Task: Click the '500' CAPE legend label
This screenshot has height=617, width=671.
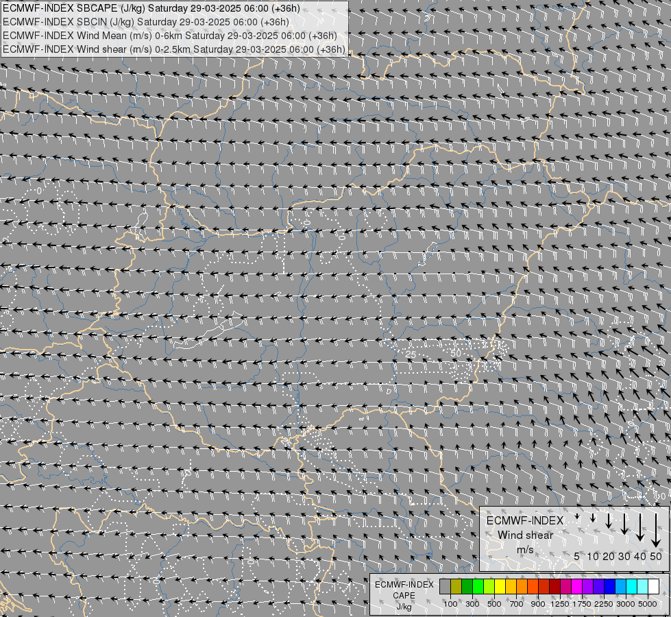Action: [494, 604]
